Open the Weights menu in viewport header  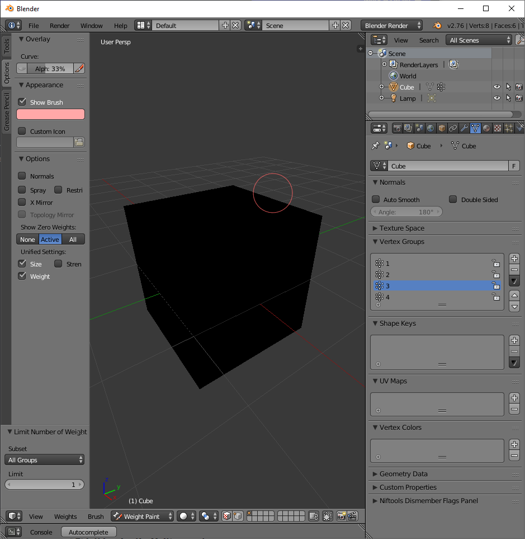tap(65, 517)
